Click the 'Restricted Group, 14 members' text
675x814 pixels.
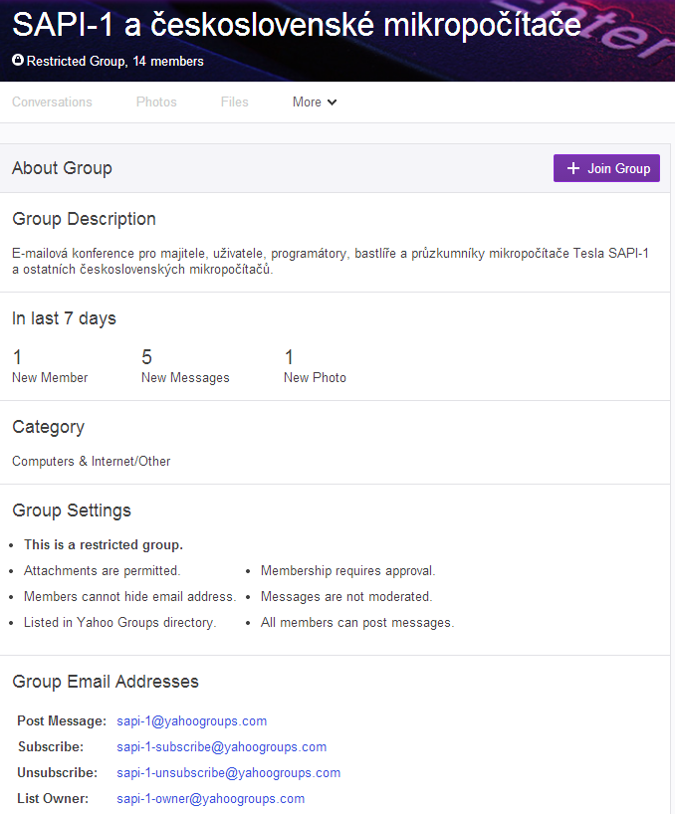point(114,62)
